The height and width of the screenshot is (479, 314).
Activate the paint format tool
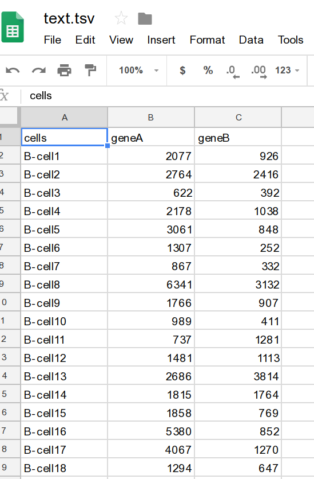(x=90, y=70)
